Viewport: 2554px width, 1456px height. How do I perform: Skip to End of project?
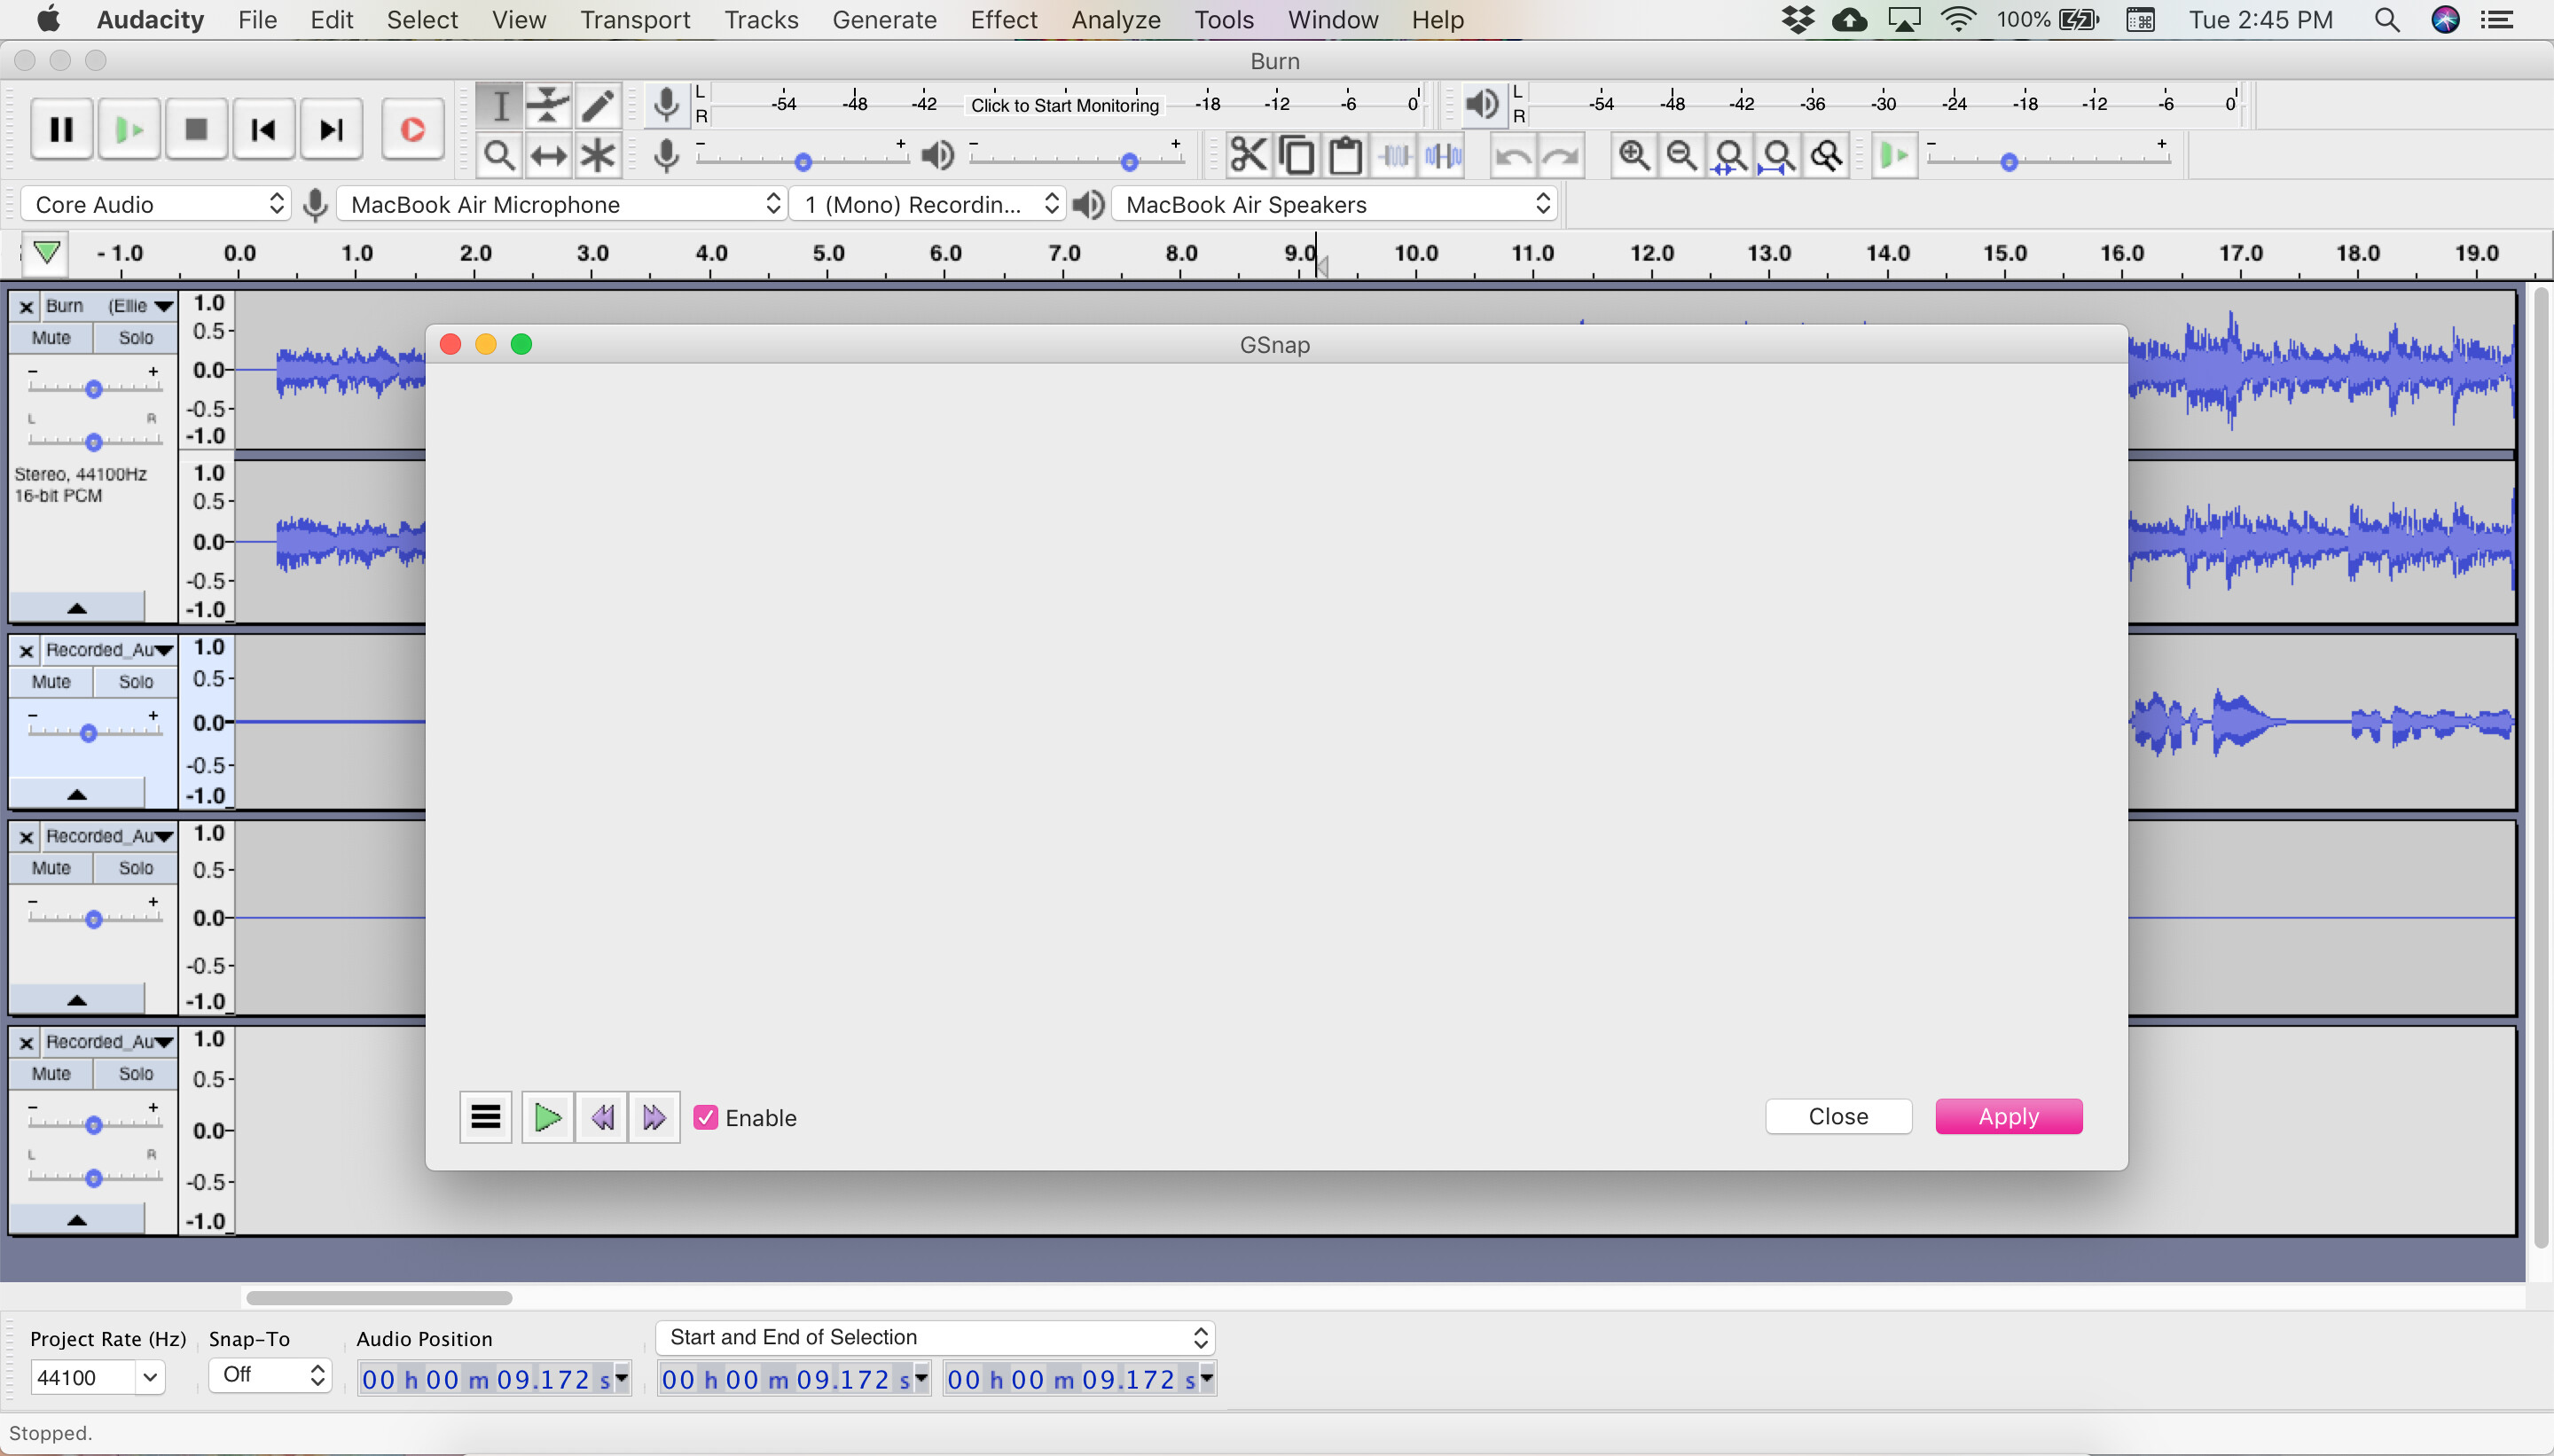331,129
